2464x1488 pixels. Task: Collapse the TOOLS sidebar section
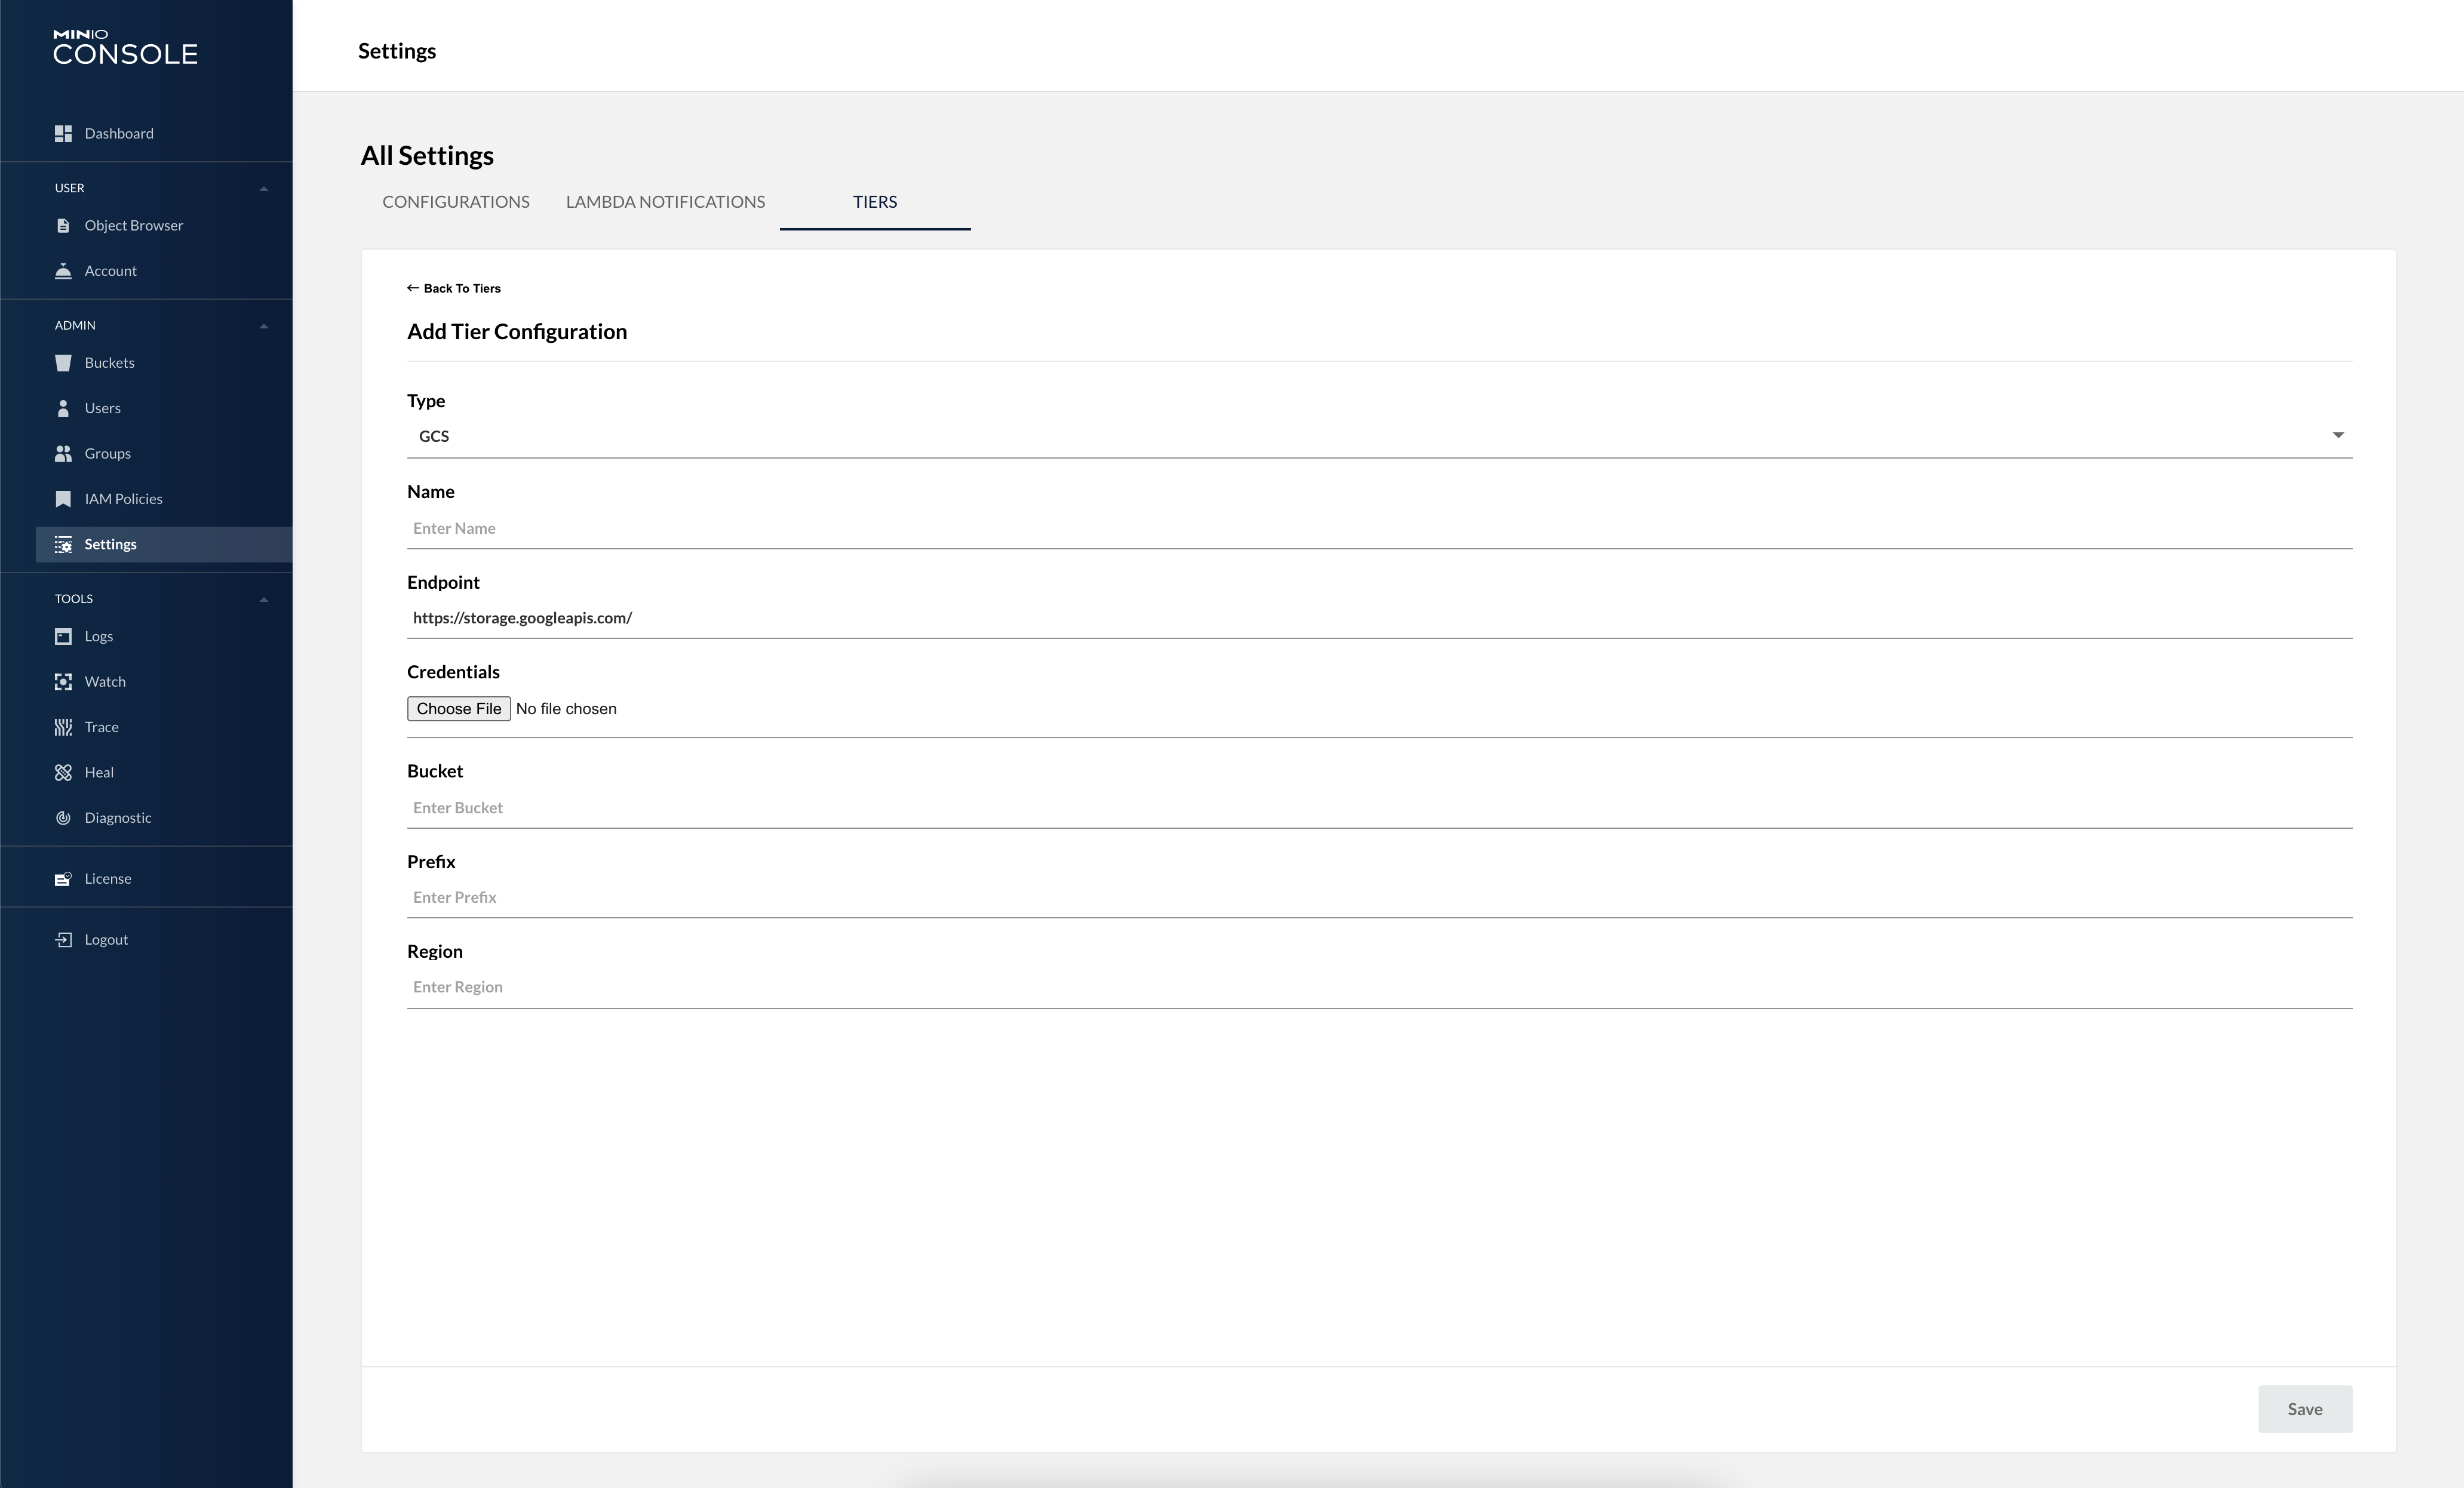(x=264, y=600)
